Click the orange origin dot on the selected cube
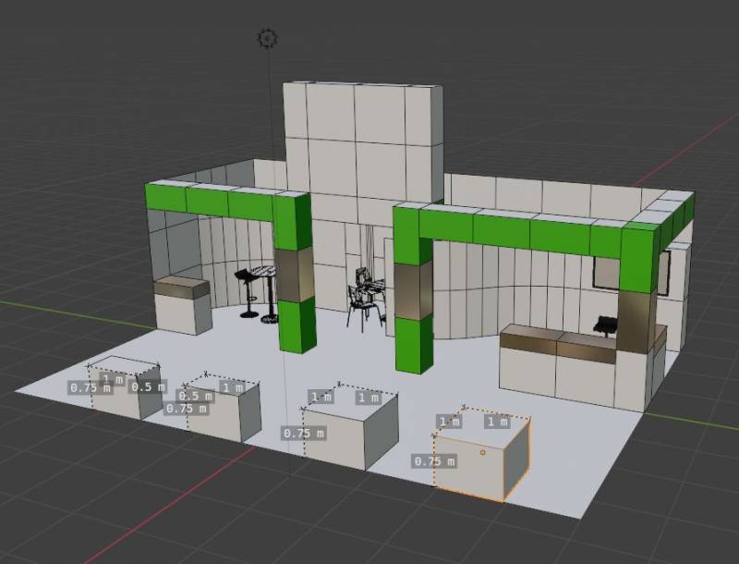This screenshot has width=739, height=564. tap(483, 453)
